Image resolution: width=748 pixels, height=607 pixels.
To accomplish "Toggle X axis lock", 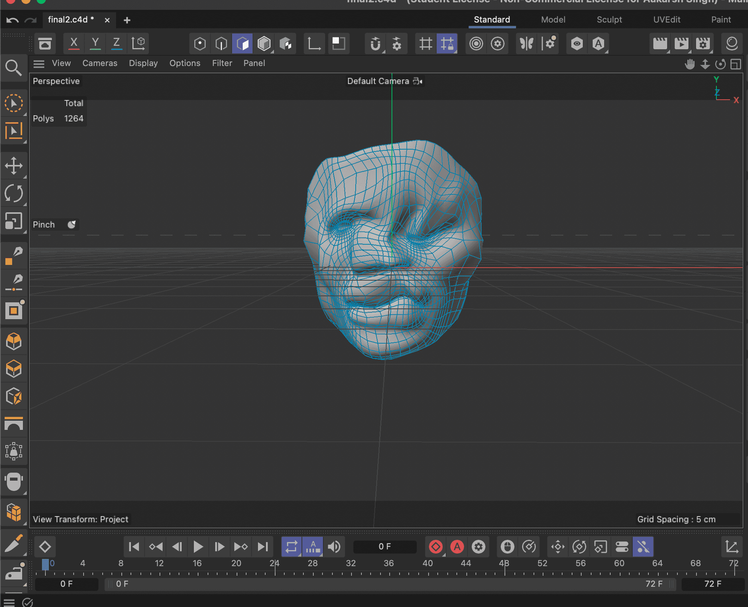I will [74, 43].
